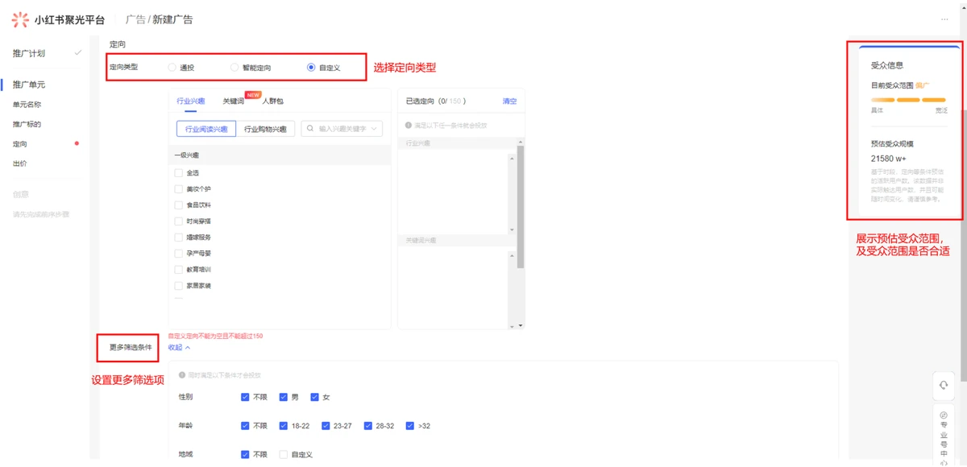Switch to the 关键词 tab

tap(233, 101)
